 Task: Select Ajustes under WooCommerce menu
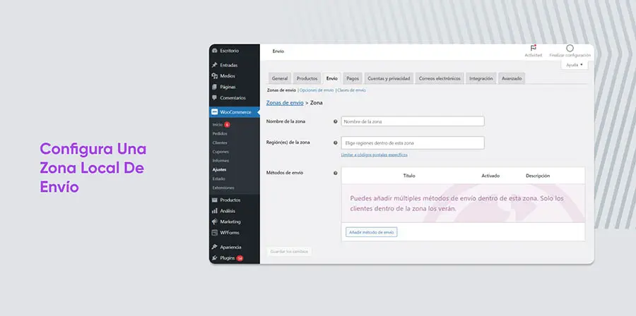(220, 170)
